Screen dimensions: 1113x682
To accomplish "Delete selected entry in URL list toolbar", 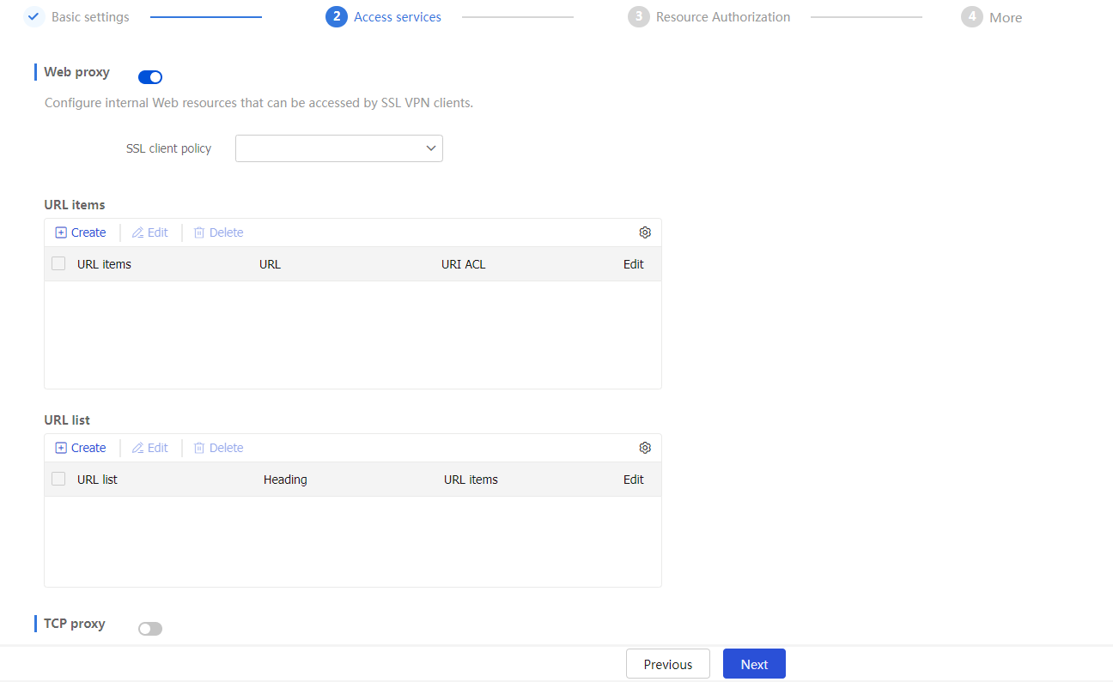I will [219, 448].
